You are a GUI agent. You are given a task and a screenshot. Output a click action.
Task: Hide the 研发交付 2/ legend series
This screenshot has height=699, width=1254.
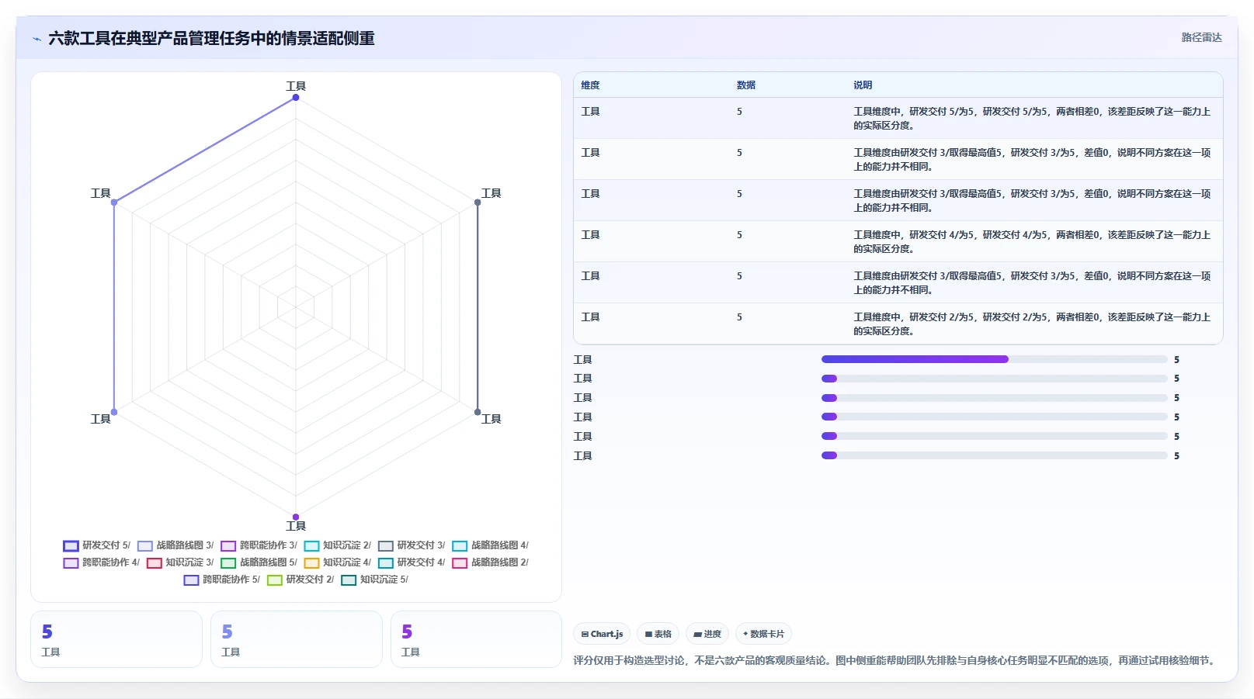(x=300, y=580)
